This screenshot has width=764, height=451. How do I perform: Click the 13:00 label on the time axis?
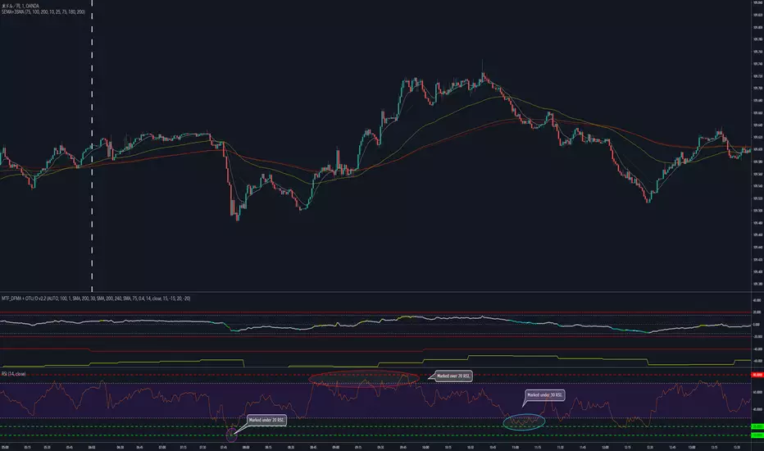click(x=692, y=447)
